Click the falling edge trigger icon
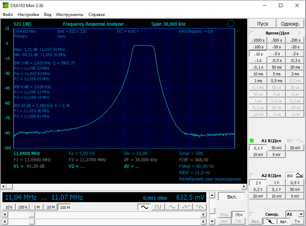The width and height of the screenshot is (306, 226). pos(269,221)
